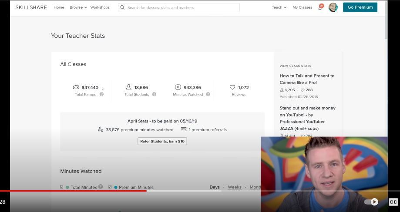
Task: Click the Skillshare logo
Action: (x=31, y=7)
